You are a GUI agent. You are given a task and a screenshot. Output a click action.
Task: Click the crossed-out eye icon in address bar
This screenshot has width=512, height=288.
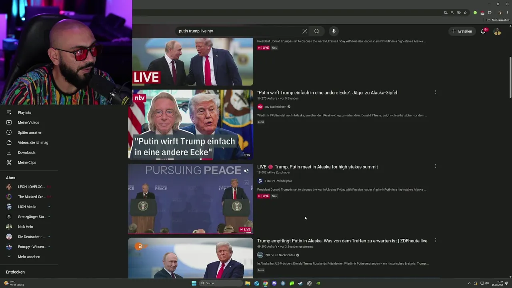point(459,13)
